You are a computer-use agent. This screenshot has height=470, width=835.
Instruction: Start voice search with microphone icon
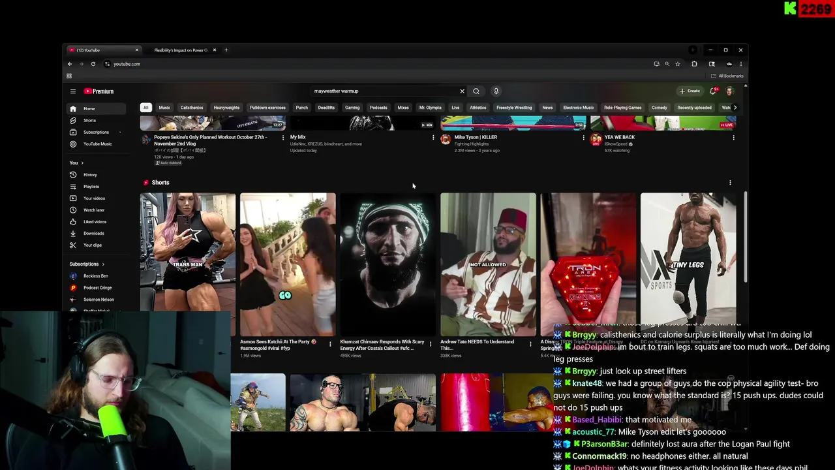click(496, 91)
